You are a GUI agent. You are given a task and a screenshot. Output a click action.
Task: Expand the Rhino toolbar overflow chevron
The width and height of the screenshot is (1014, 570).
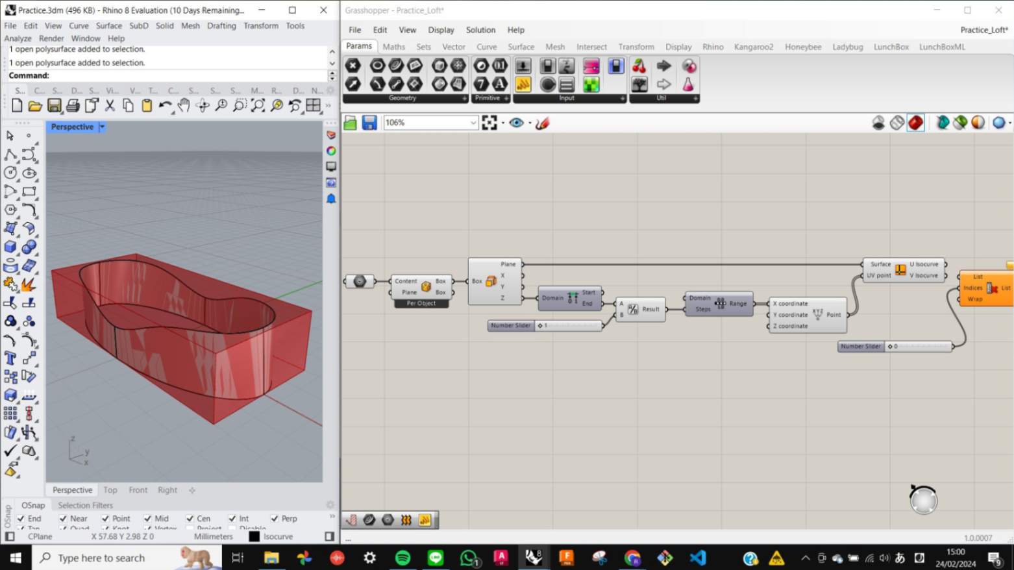click(328, 105)
